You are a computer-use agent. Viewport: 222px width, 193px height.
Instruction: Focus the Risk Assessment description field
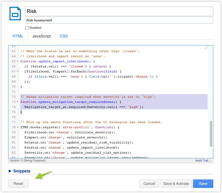[x=119, y=20]
